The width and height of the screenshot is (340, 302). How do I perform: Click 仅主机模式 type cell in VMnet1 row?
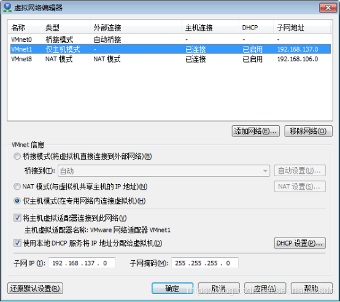(63, 50)
